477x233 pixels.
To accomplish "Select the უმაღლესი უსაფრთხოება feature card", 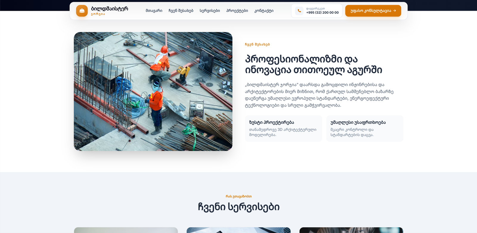I will click(x=365, y=129).
